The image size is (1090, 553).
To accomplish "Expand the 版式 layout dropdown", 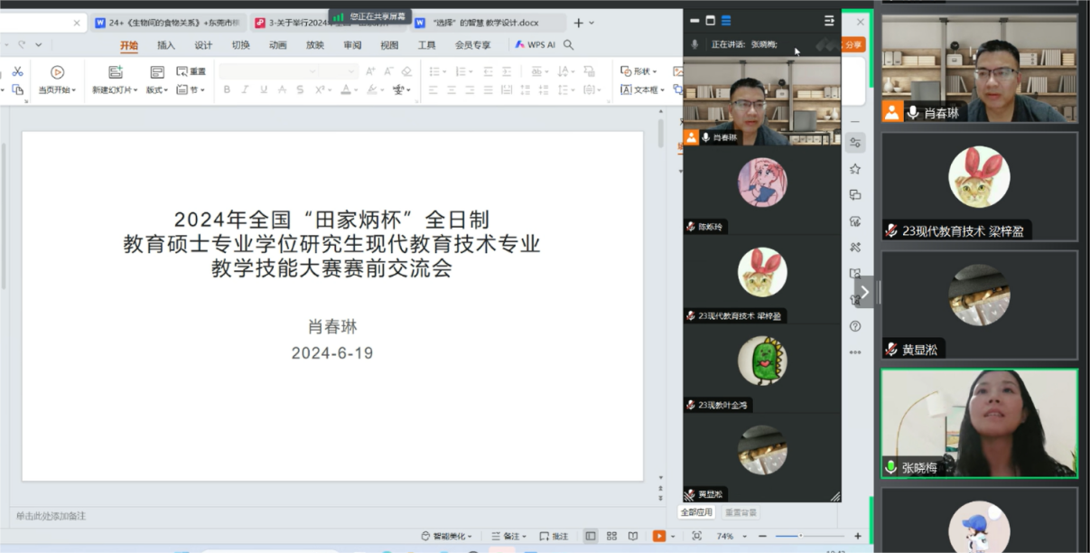I will (x=157, y=90).
